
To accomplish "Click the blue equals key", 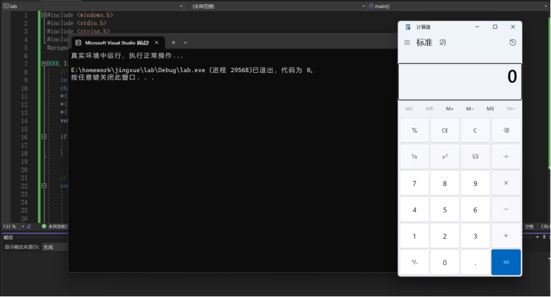I will tap(506, 262).
